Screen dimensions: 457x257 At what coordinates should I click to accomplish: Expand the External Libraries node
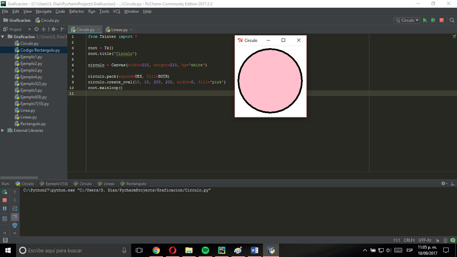(x=3, y=130)
